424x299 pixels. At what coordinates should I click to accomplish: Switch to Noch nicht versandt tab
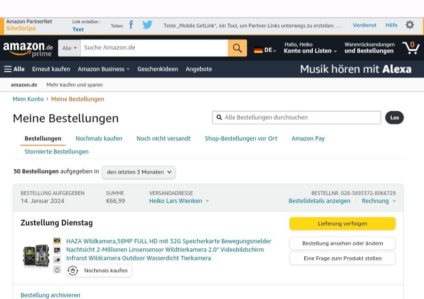(x=163, y=138)
